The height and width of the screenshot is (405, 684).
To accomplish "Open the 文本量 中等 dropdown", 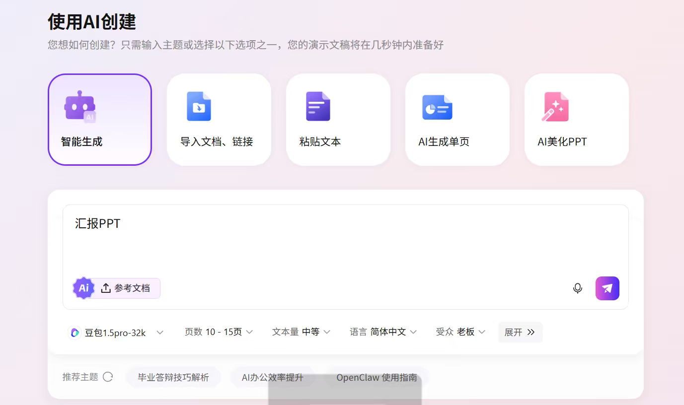I will pyautogui.click(x=301, y=332).
